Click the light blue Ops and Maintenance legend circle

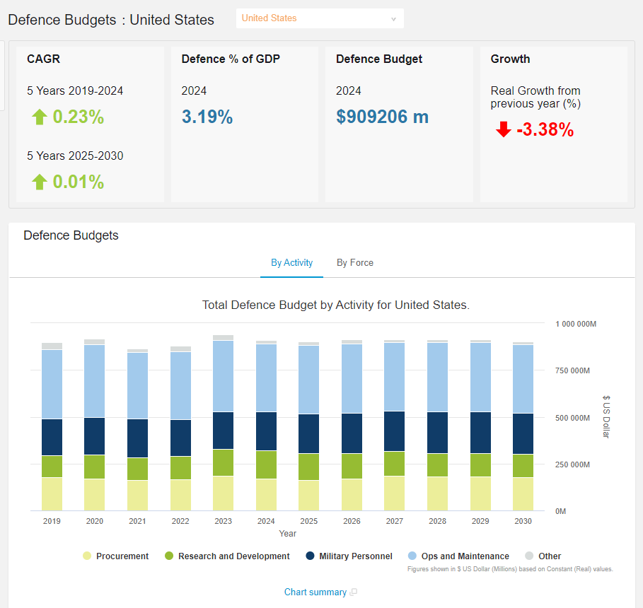(412, 556)
